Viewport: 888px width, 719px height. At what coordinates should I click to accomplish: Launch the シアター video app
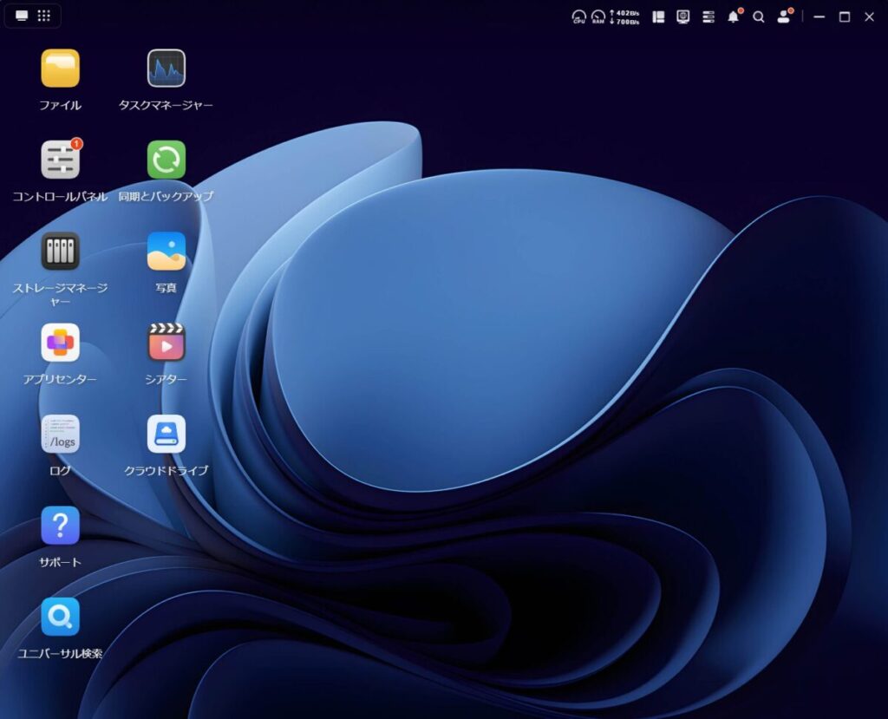tap(166, 343)
